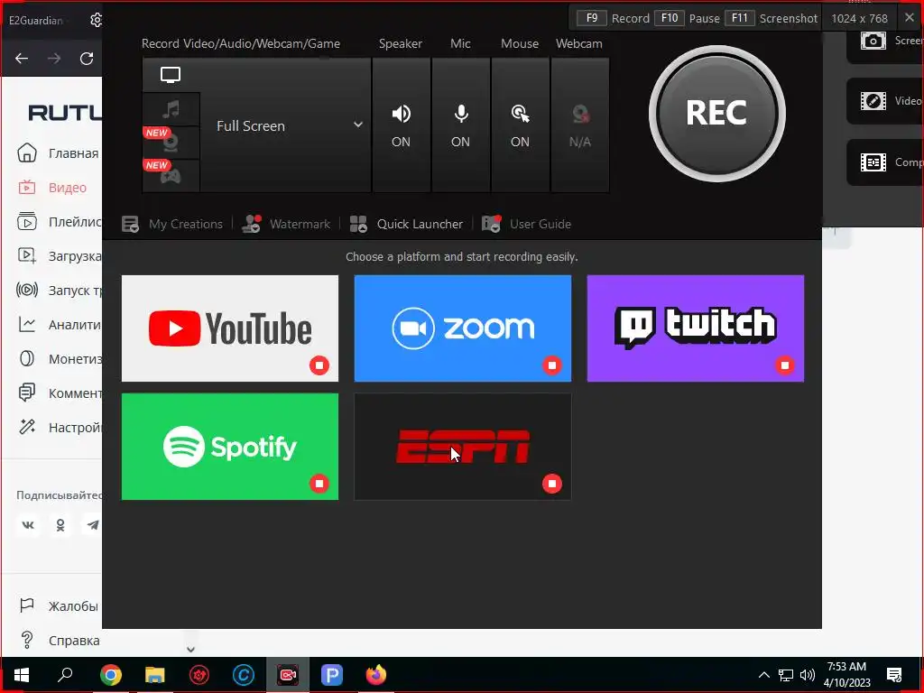Select the game recording gamepad icon
924x693 pixels.
point(171,176)
